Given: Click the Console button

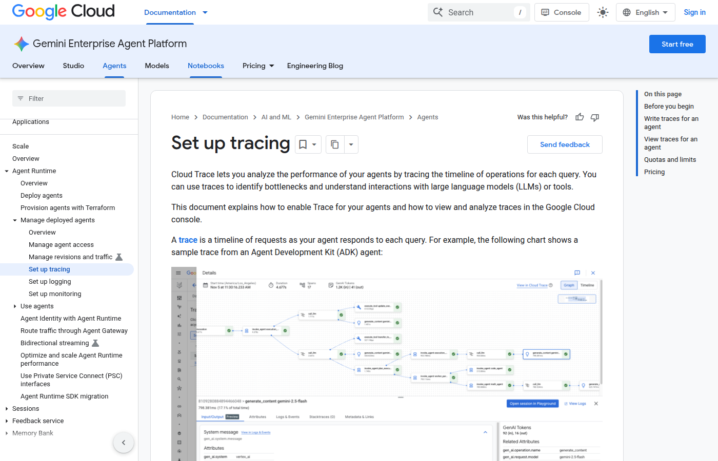Looking at the screenshot, I should (x=562, y=12).
